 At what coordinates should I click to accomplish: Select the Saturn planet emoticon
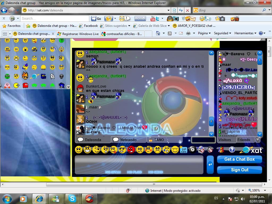pyautogui.click(x=34, y=76)
